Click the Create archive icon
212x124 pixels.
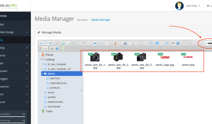pyautogui.click(x=189, y=43)
